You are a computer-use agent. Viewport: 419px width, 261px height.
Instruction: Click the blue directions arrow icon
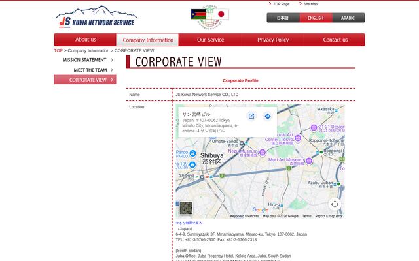268,116
